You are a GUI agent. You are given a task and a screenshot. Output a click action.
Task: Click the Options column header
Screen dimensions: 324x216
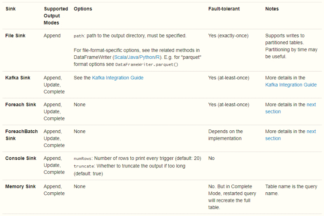coord(83,9)
